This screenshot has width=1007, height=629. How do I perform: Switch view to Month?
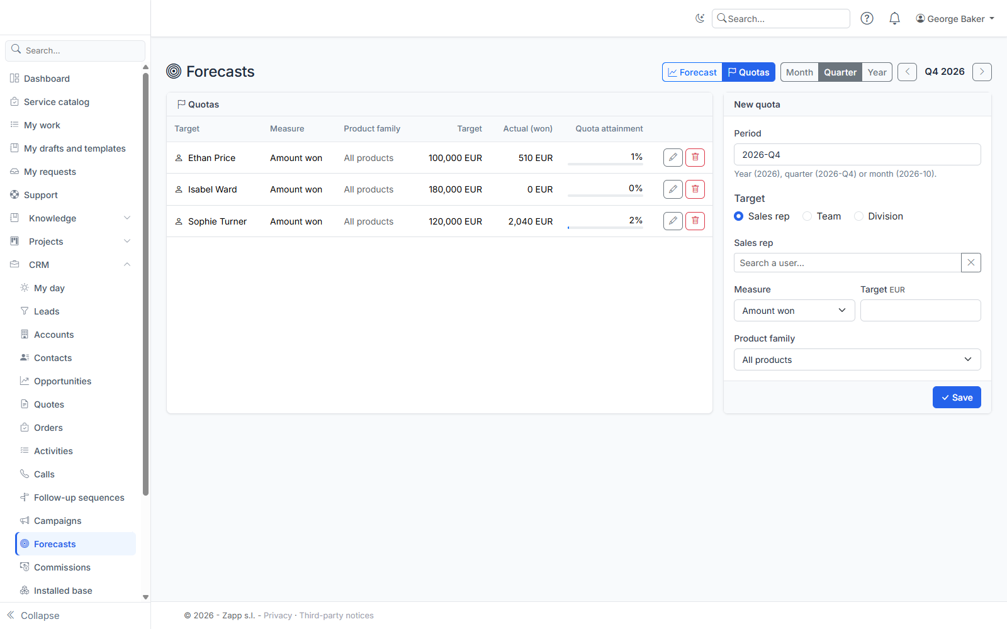coord(799,72)
